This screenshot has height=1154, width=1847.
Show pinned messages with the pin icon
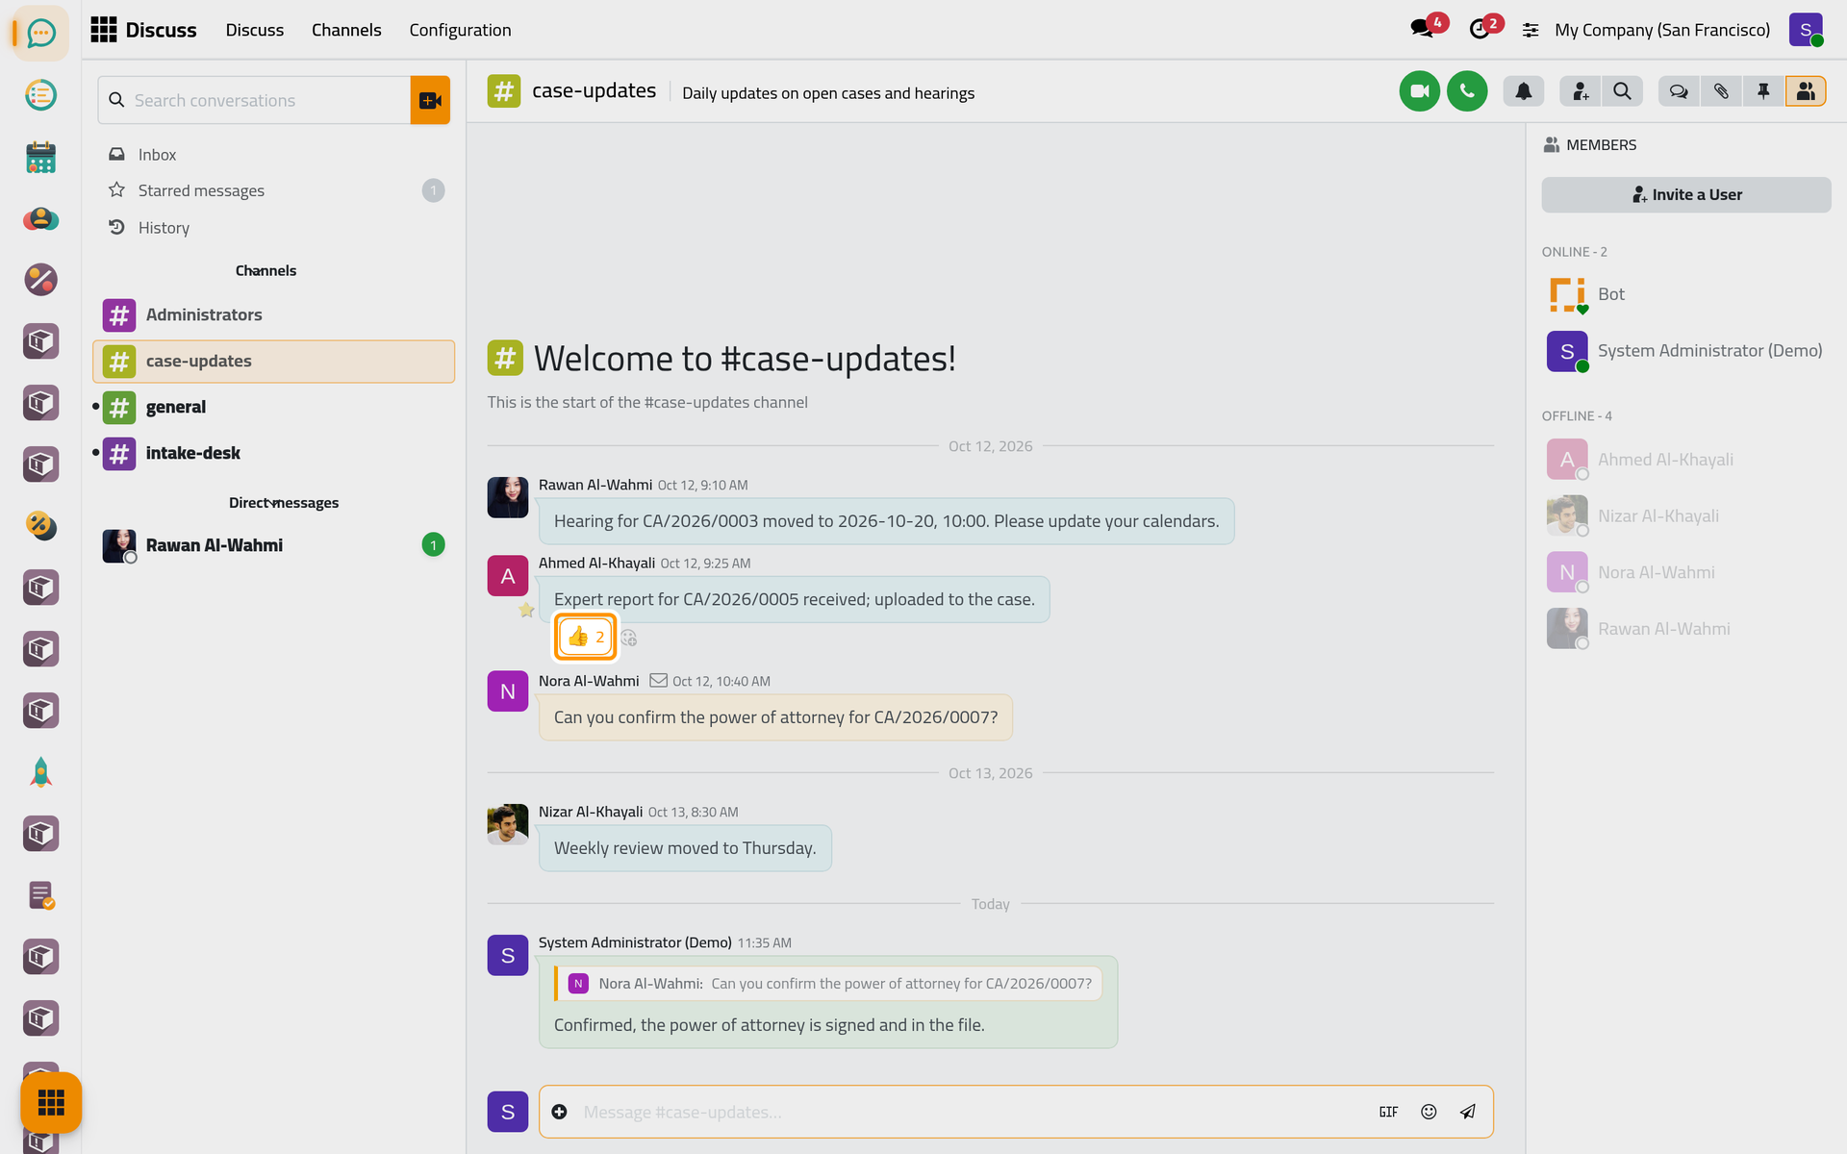coord(1763,91)
